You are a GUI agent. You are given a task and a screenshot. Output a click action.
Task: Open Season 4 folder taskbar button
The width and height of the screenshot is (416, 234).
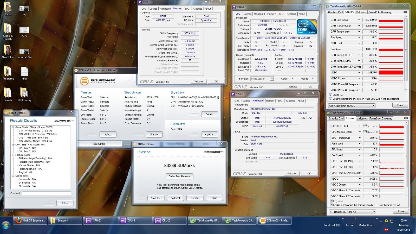(65, 220)
